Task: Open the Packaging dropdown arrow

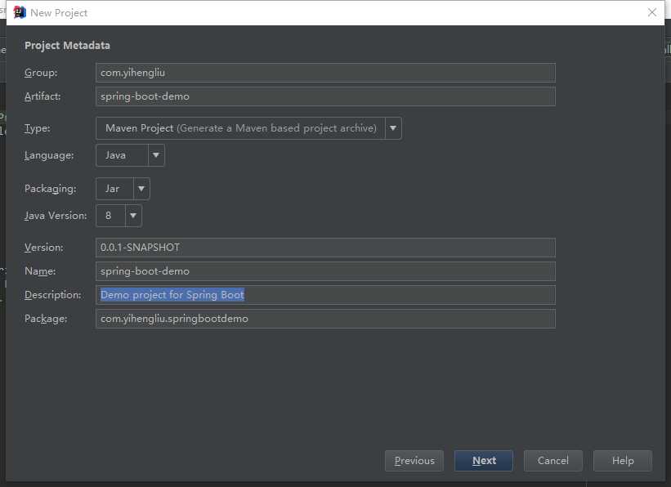Action: (x=141, y=189)
